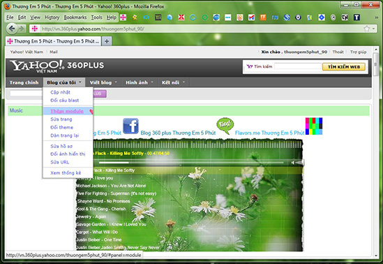Show more bookmarks with the chevron
The height and width of the screenshot is (264, 383).
377,17
